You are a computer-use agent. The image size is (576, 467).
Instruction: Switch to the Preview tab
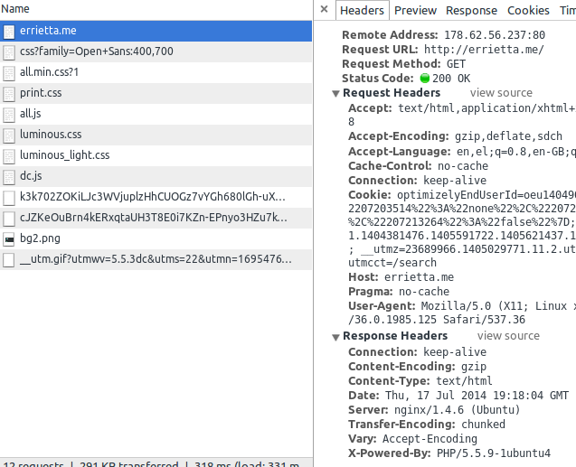[x=415, y=10]
